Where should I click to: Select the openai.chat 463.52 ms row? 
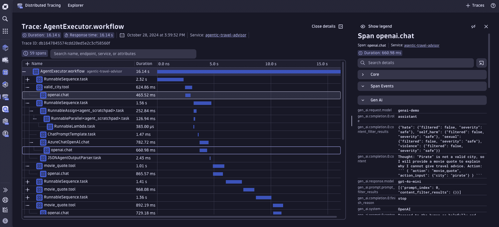point(181,95)
